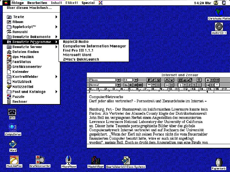Select the left tab stop button
Viewport: 230px width, 172px height.
[x=180, y=85]
